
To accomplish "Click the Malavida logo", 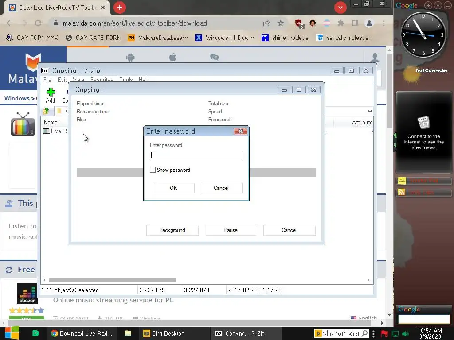I will [23, 68].
